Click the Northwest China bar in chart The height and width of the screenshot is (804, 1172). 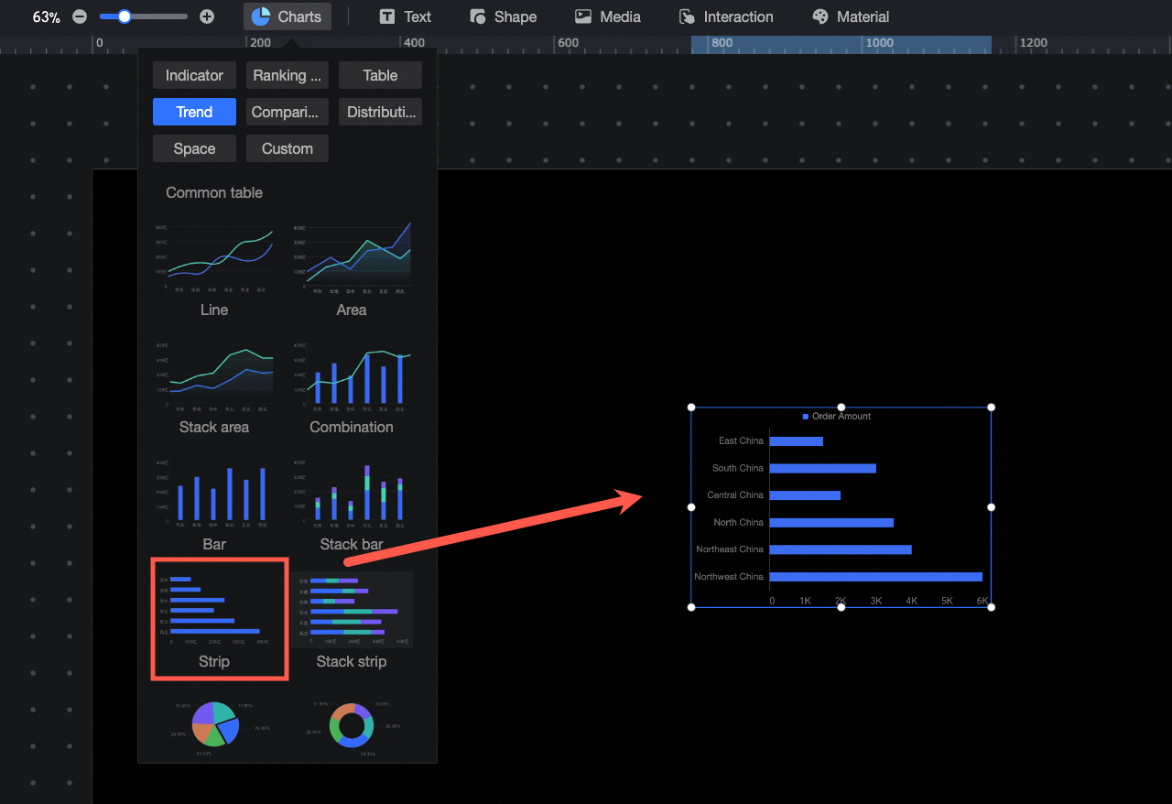click(x=876, y=577)
